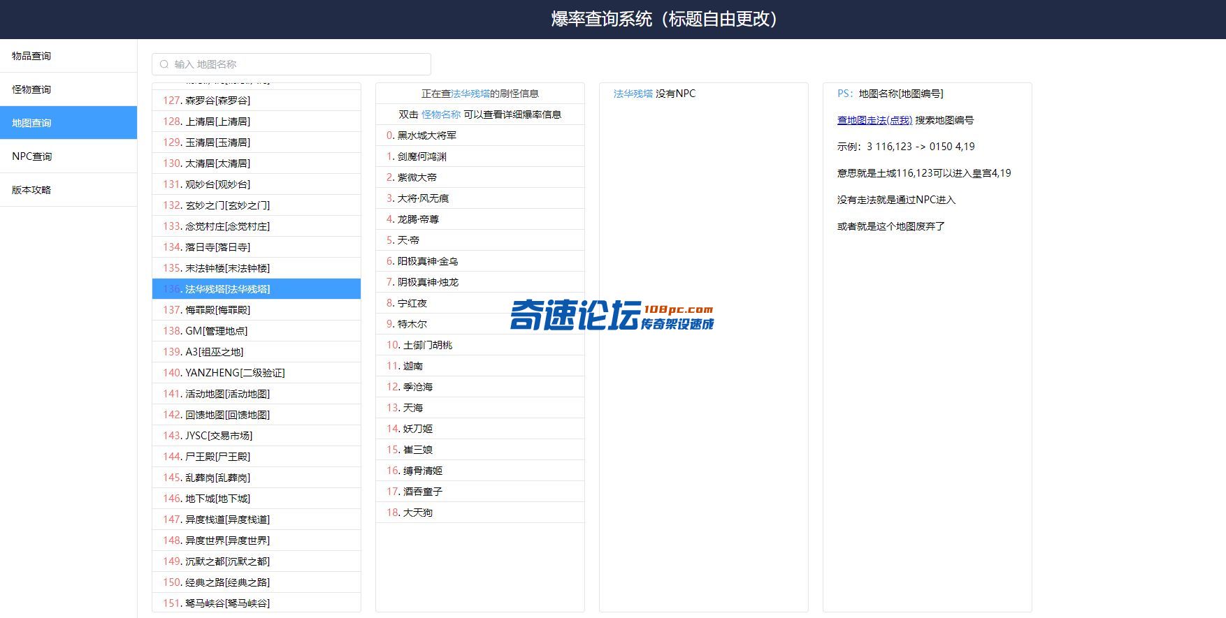This screenshot has height=618, width=1226.
Task: Open 物品查询 in the sidebar
Action: pos(68,56)
